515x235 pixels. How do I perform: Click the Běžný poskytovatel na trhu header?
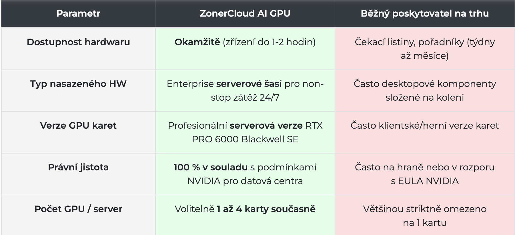[x=425, y=13]
